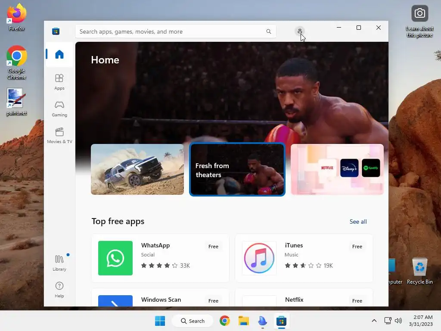Go to Home in the sidebar
Image resolution: width=441 pixels, height=331 pixels.
pos(59,54)
